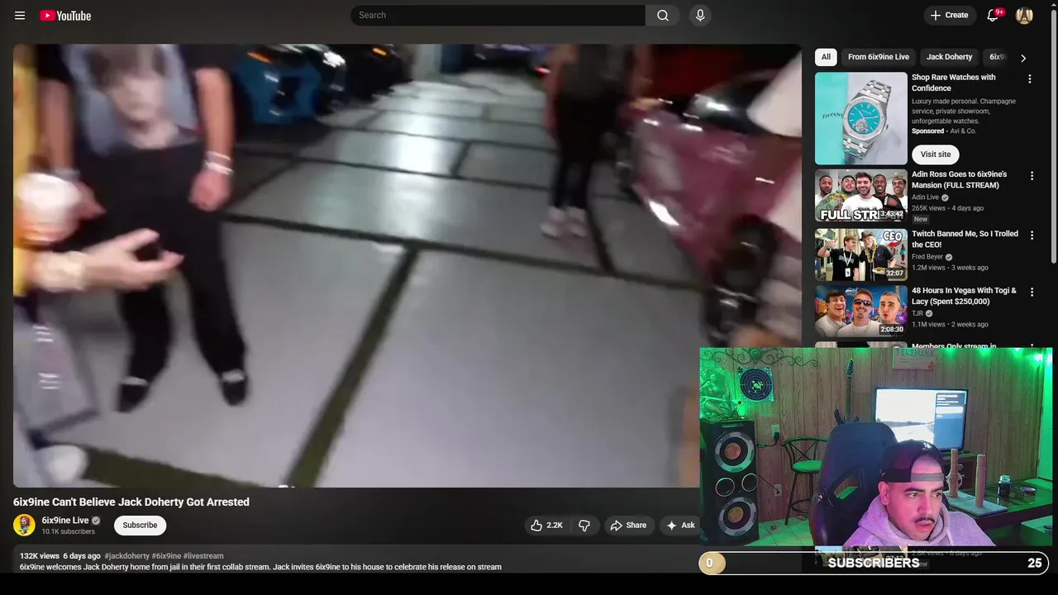This screenshot has width=1058, height=595.
Task: Dislike the video with thumbs down
Action: (584, 526)
